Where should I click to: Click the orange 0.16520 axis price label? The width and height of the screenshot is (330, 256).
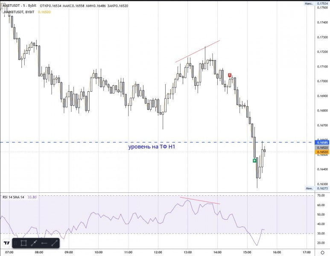tap(322, 152)
